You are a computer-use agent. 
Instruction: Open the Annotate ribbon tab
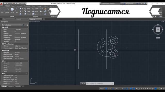pyautogui.click(x=19, y=6)
